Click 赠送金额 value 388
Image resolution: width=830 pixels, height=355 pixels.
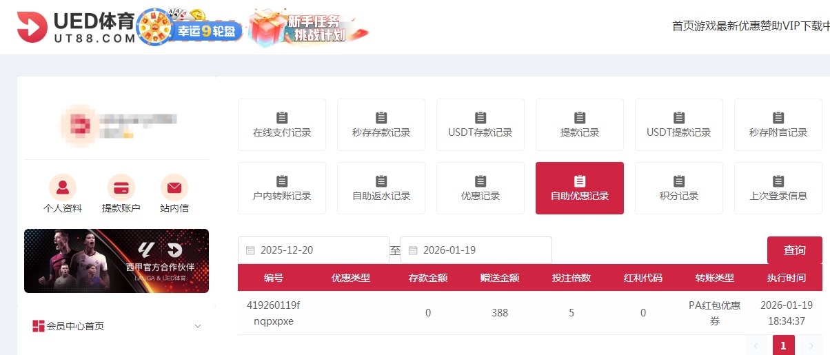click(500, 313)
